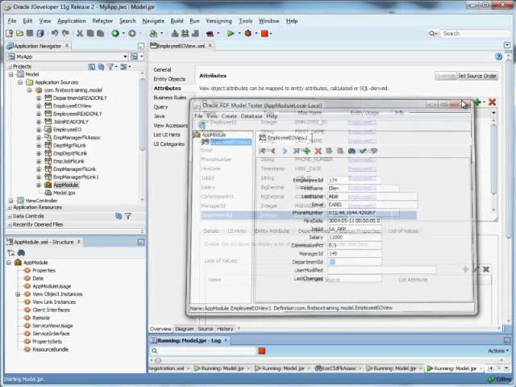Switch to the Entity Objects tab

[x=169, y=79]
